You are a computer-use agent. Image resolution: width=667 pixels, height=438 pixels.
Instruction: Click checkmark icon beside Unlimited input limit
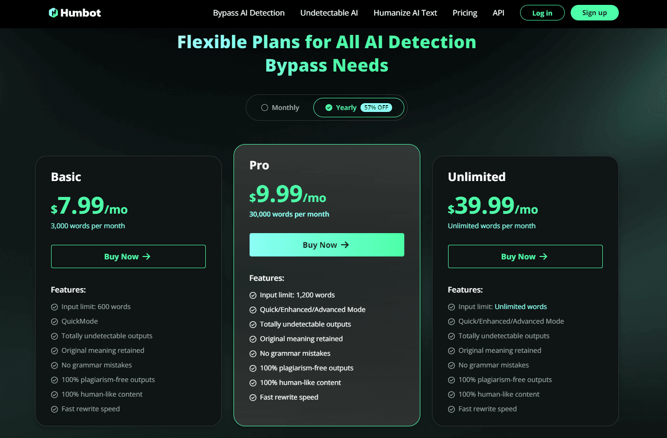pyautogui.click(x=451, y=307)
